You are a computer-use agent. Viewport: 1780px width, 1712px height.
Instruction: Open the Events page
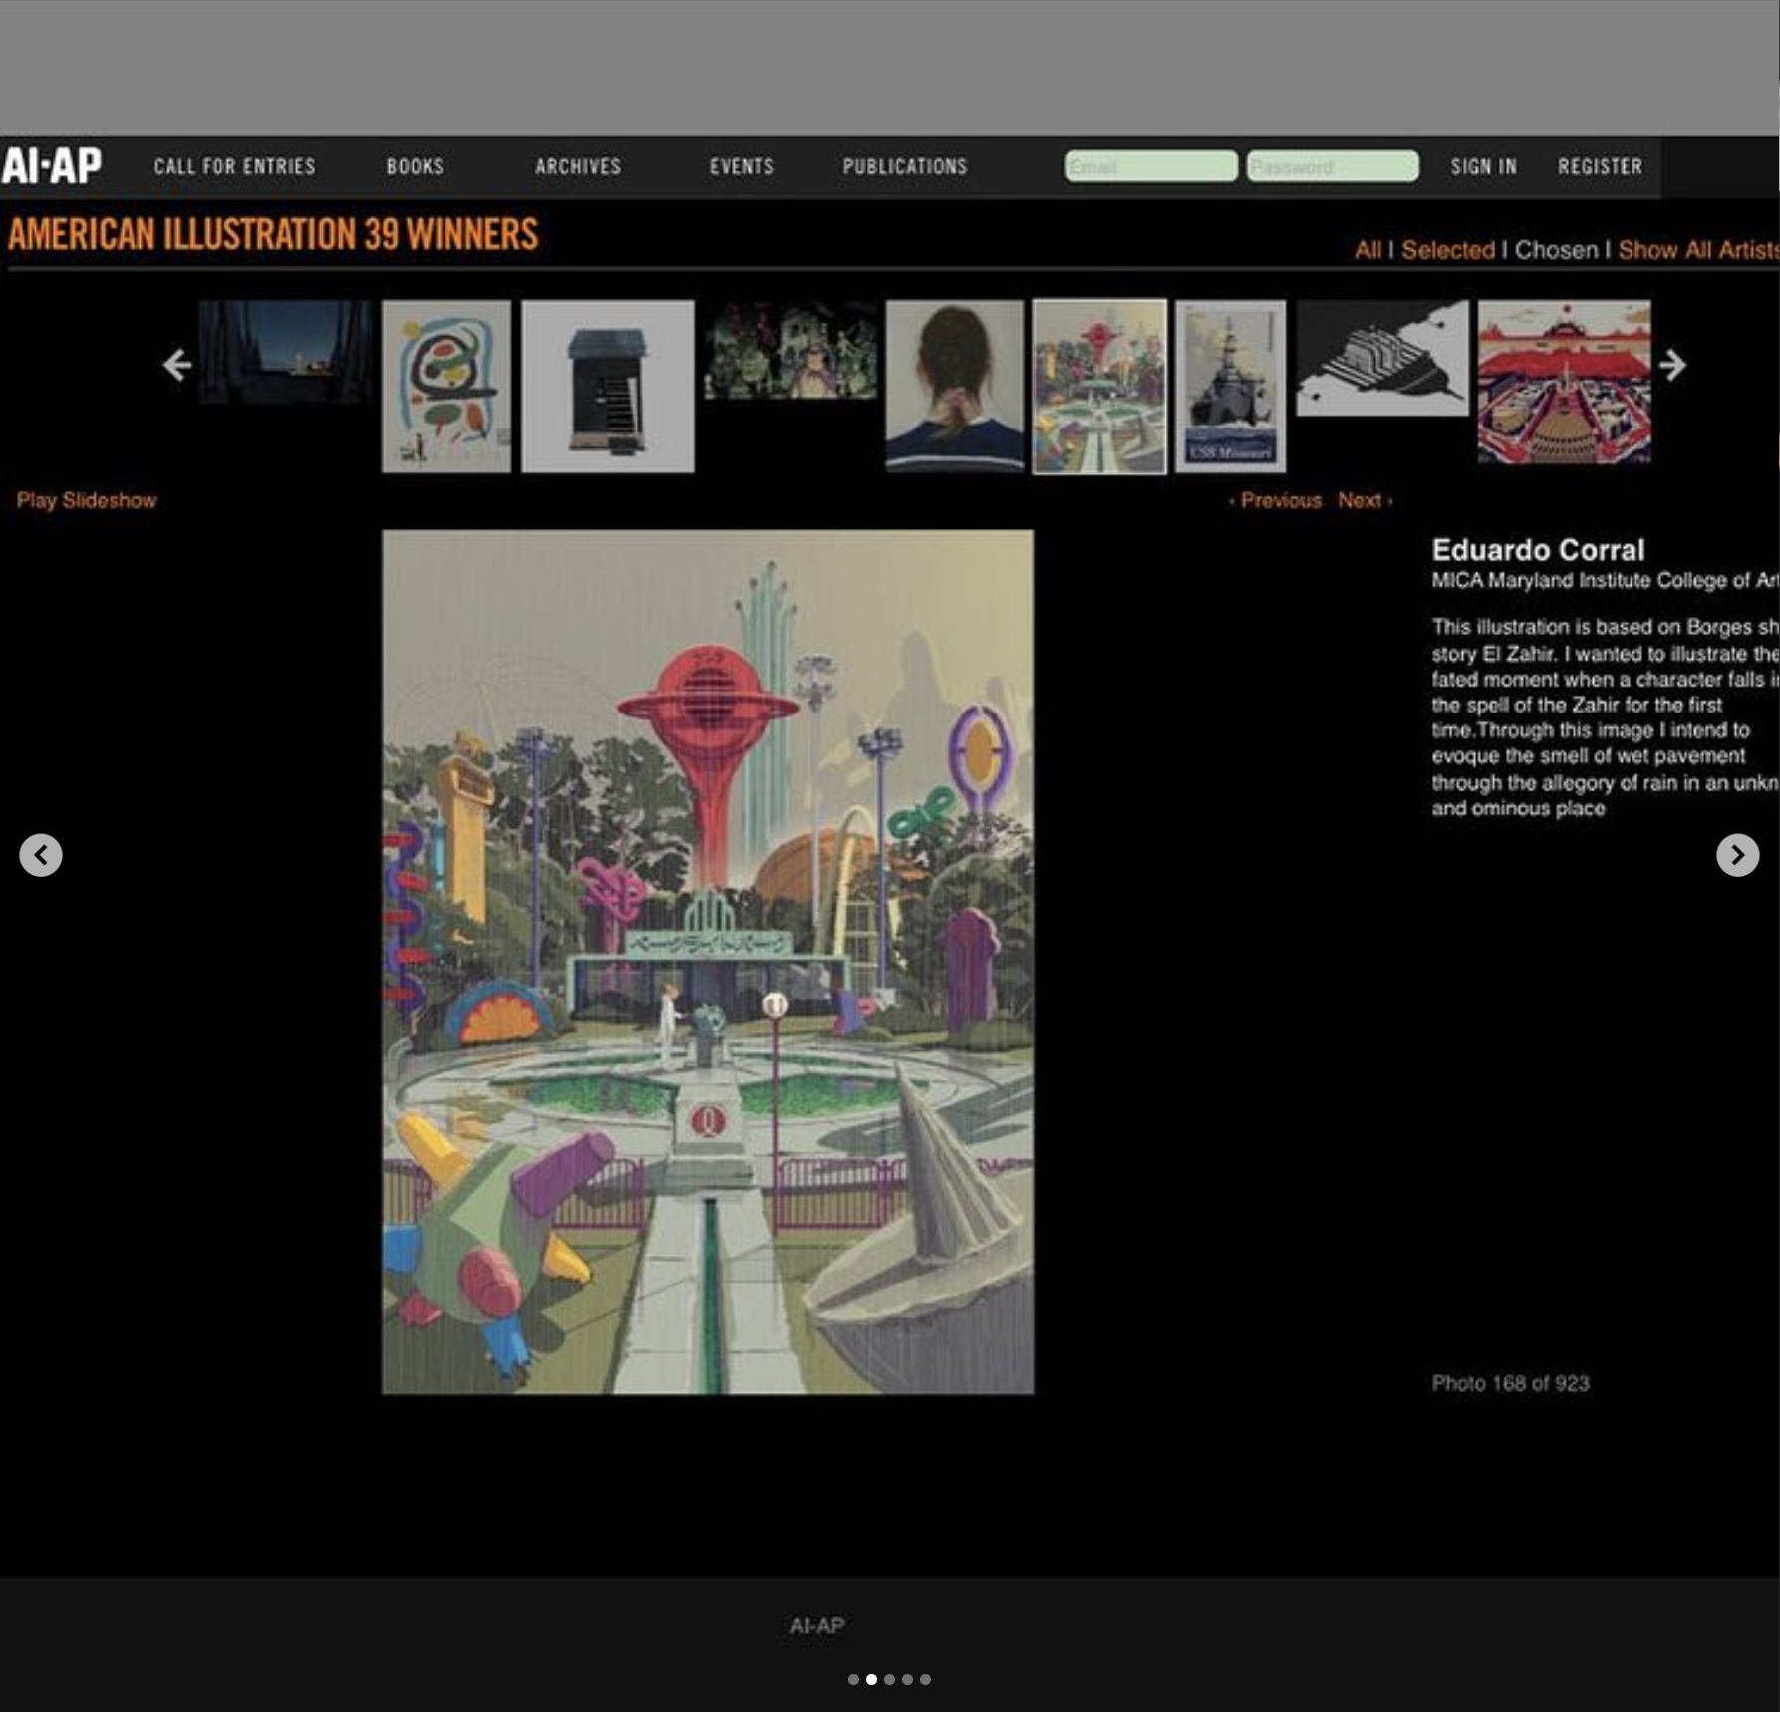742,166
